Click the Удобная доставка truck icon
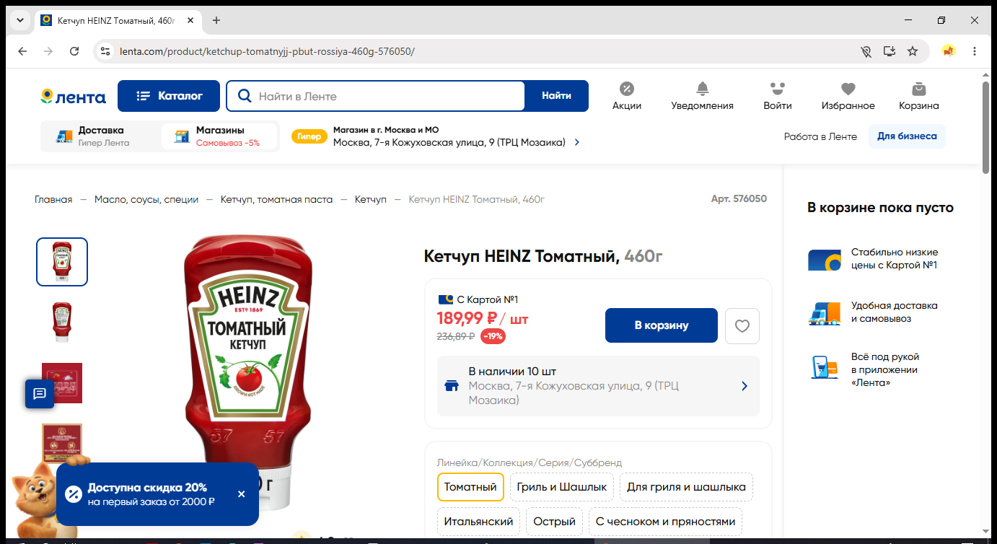This screenshot has height=544, width=997. [x=825, y=313]
